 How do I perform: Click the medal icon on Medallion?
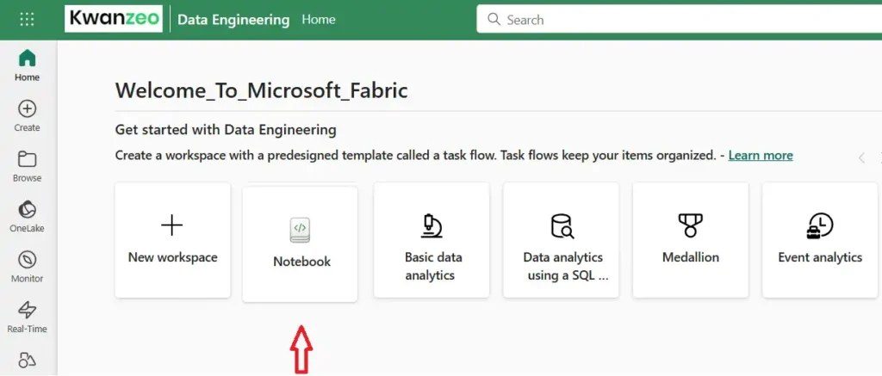coord(690,225)
